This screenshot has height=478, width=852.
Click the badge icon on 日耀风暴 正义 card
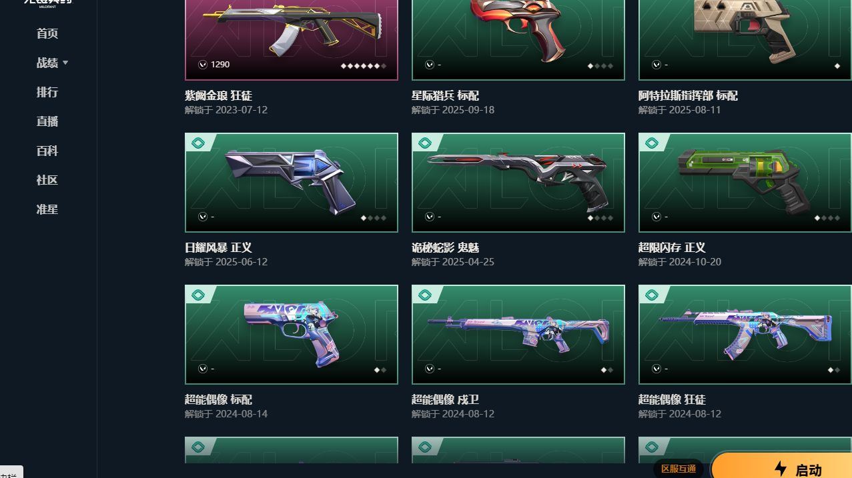197,143
